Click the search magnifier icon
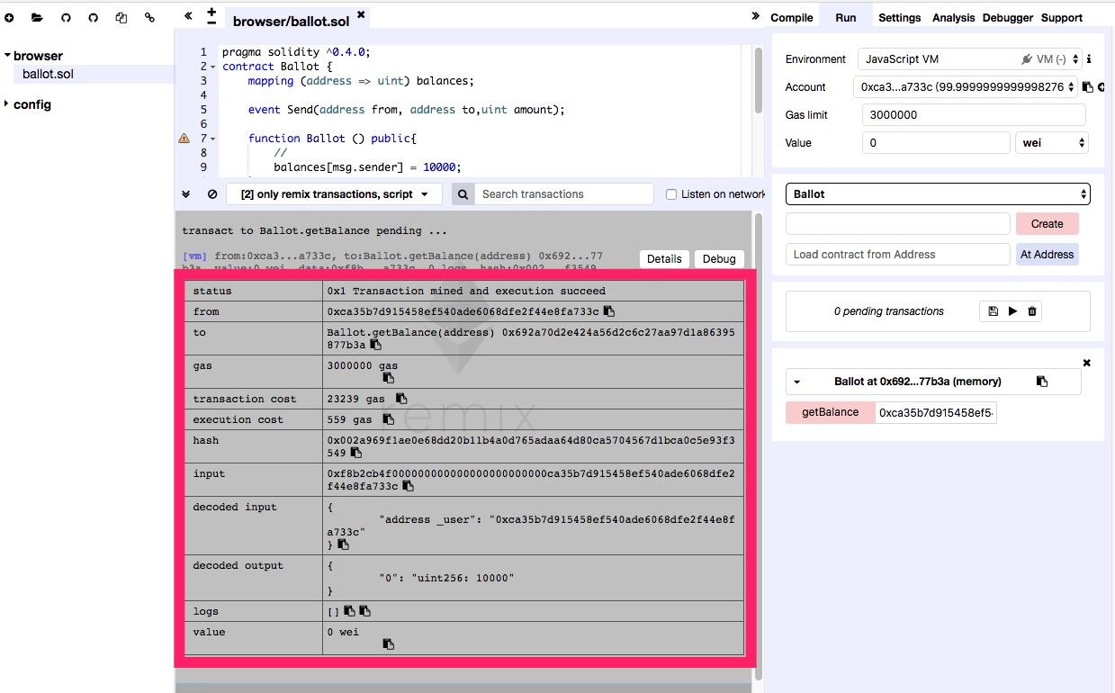 [x=463, y=193]
